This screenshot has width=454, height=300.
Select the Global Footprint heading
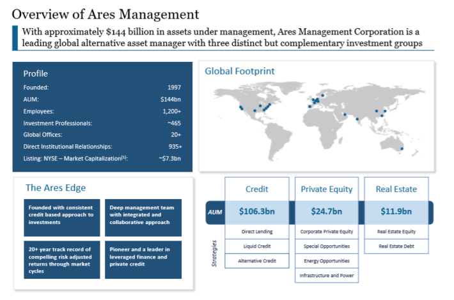pyautogui.click(x=239, y=71)
